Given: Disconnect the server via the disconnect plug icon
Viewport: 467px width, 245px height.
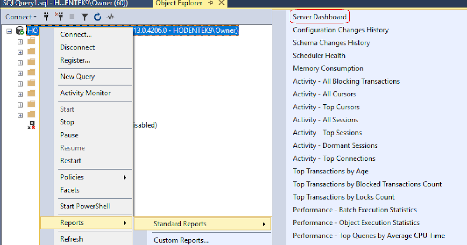Looking at the screenshot, I should pos(58,17).
